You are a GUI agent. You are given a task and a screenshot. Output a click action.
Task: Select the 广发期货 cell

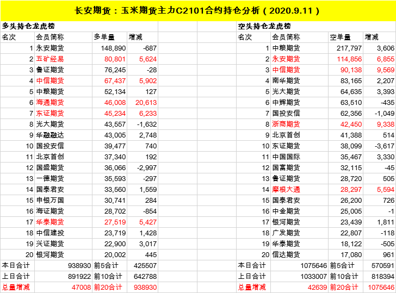(300, 233)
